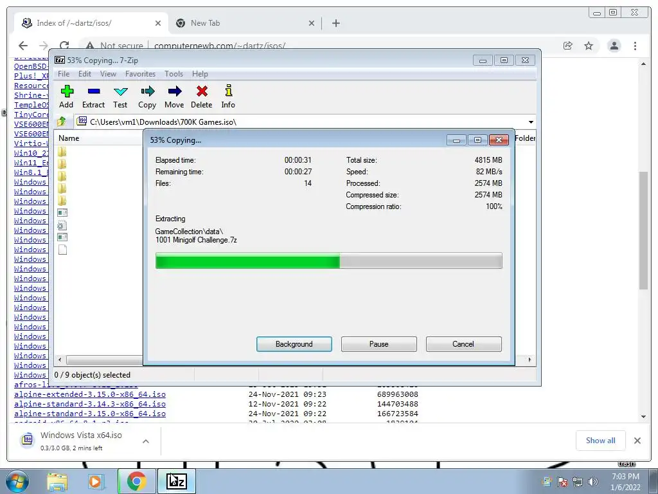Switch to the Index of /~dartz/isos/ tab
The width and height of the screenshot is (658, 494).
coord(91,23)
